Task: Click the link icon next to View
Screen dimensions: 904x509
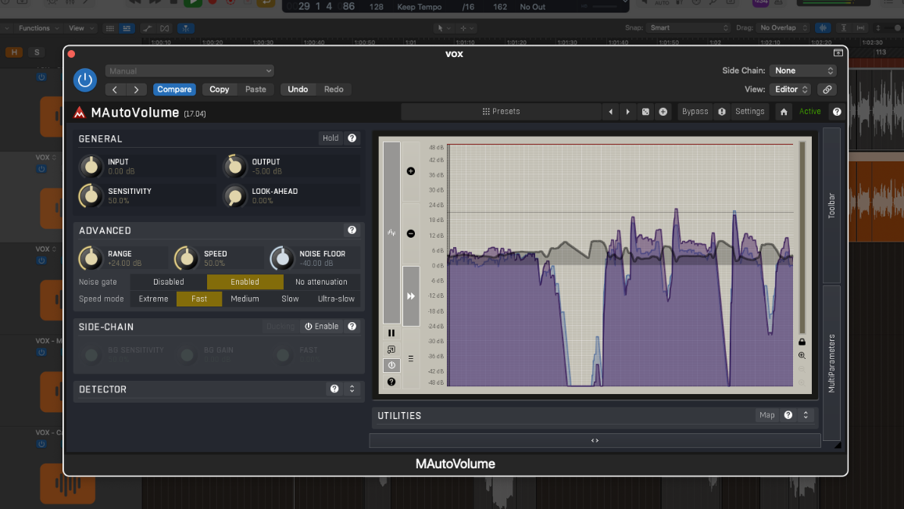Action: tap(827, 89)
